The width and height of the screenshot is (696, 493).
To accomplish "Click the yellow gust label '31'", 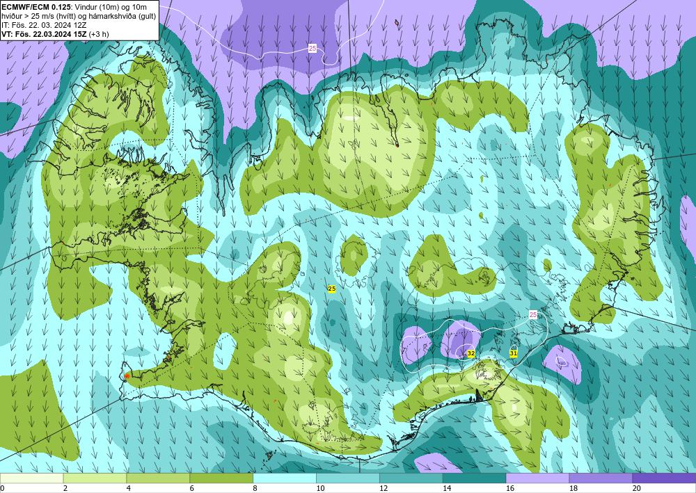I will (x=514, y=353).
